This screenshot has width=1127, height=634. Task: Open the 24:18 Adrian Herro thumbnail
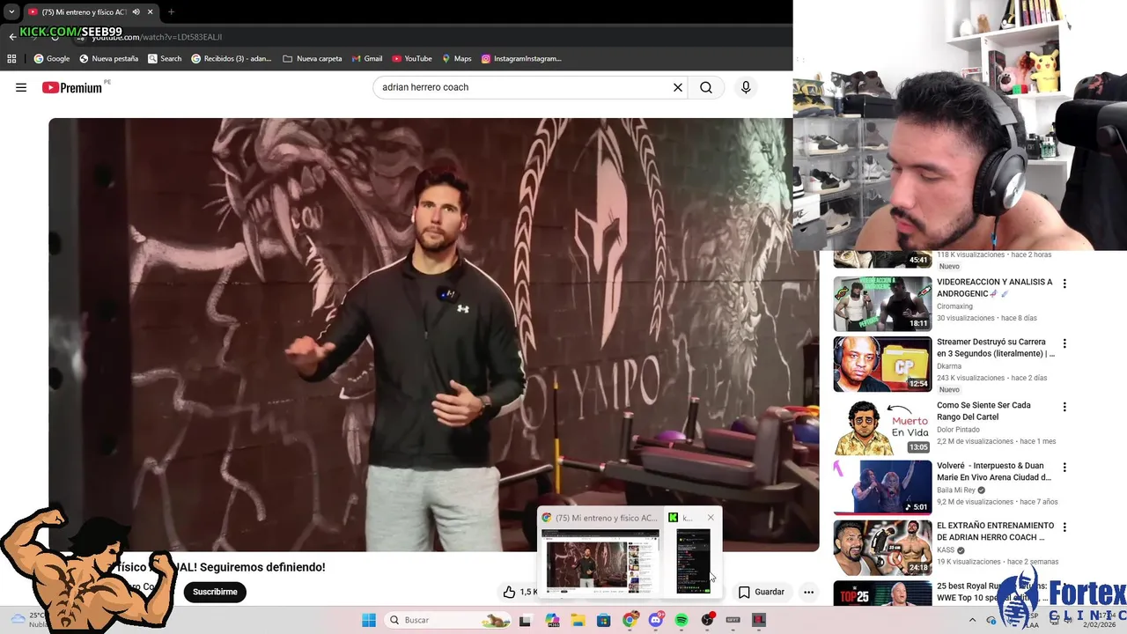pos(882,548)
